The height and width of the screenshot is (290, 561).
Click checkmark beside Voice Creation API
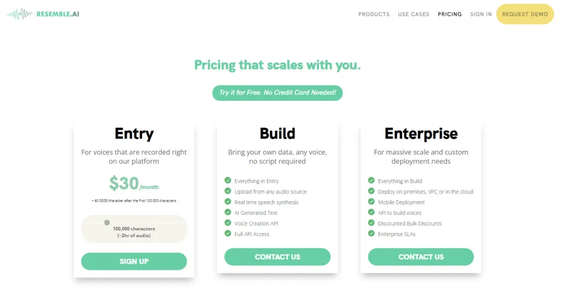click(x=228, y=223)
